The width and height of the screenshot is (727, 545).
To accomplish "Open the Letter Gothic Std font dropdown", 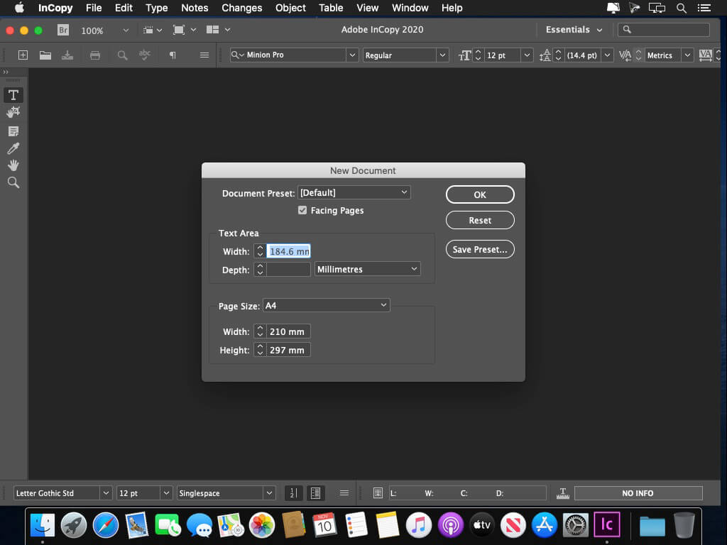I will [106, 493].
